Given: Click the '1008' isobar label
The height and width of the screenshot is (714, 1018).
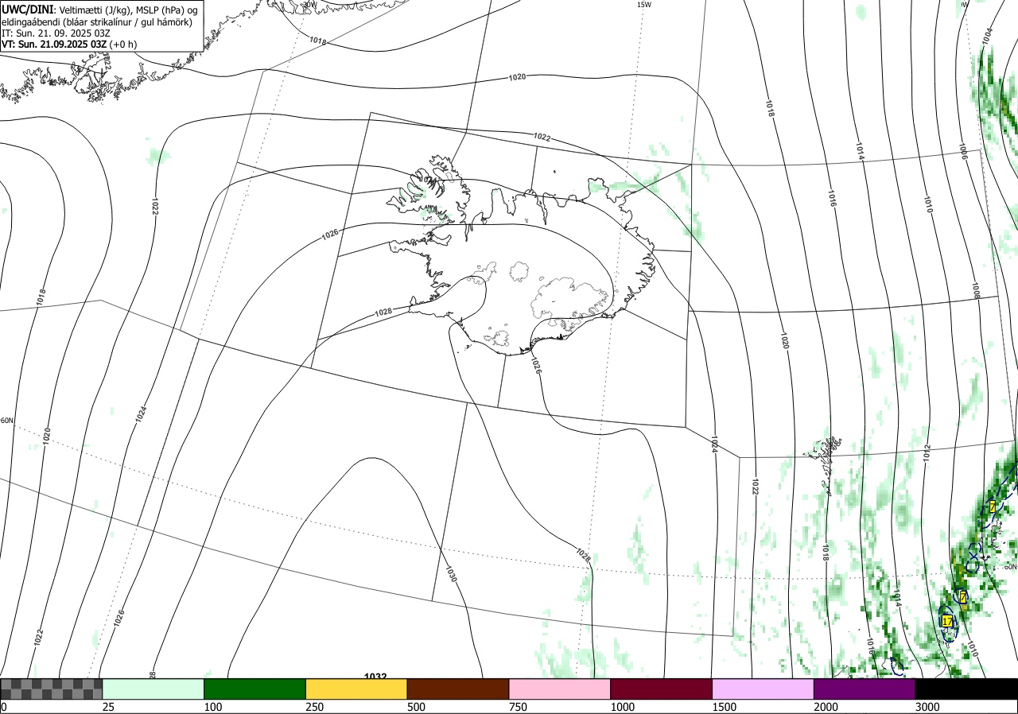Looking at the screenshot, I should point(975,291).
